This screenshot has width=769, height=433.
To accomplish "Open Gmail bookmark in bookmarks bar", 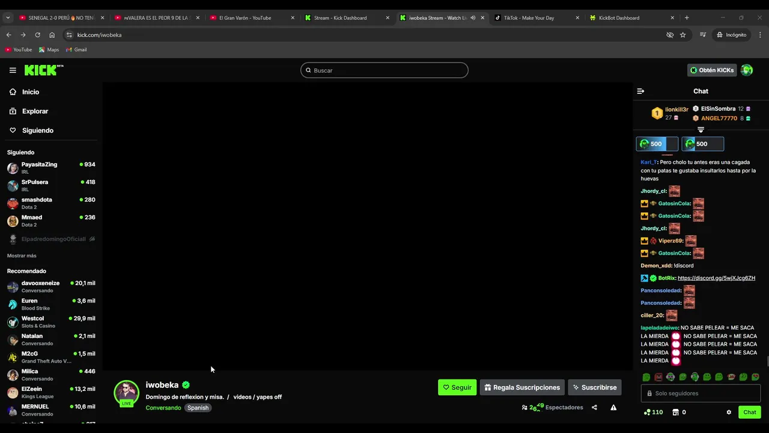I will tap(76, 49).
